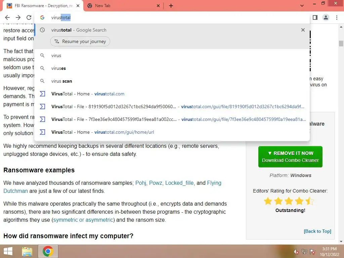Click the history clock icon for virustotal
This screenshot has height=258, width=344.
pyautogui.click(x=42, y=30)
